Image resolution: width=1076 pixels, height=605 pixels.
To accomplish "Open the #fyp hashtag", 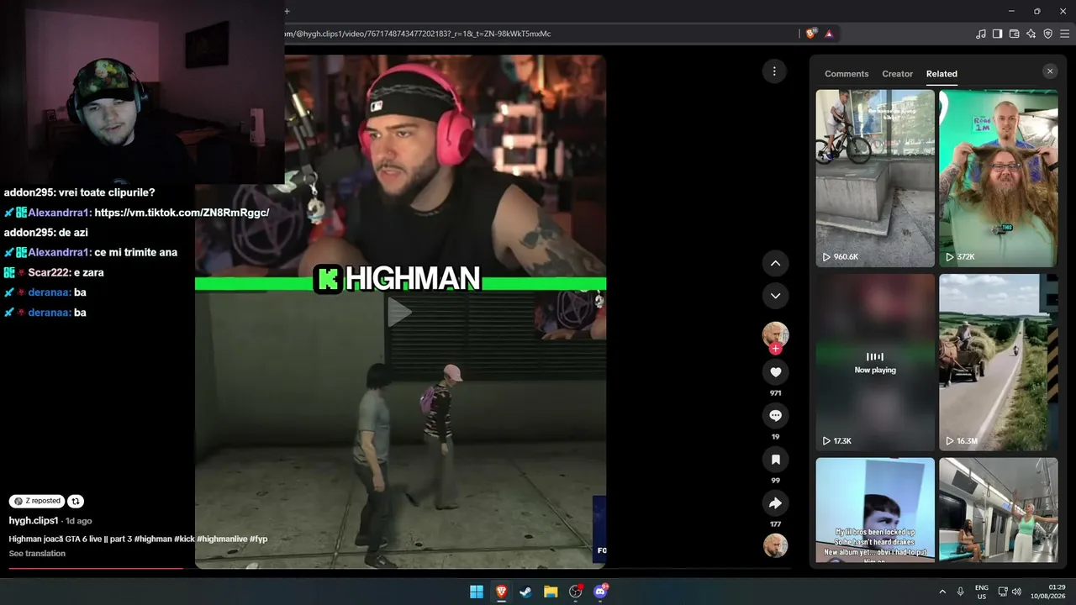I will (258, 539).
